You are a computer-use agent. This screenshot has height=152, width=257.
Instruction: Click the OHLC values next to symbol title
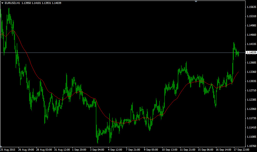point(42,3)
